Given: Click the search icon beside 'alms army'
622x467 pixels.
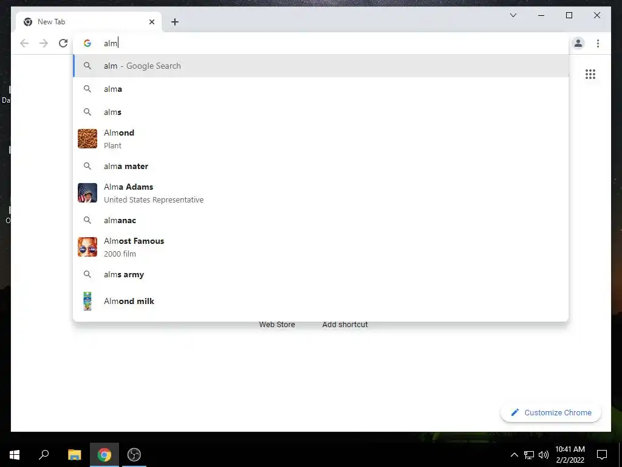Looking at the screenshot, I should point(87,274).
